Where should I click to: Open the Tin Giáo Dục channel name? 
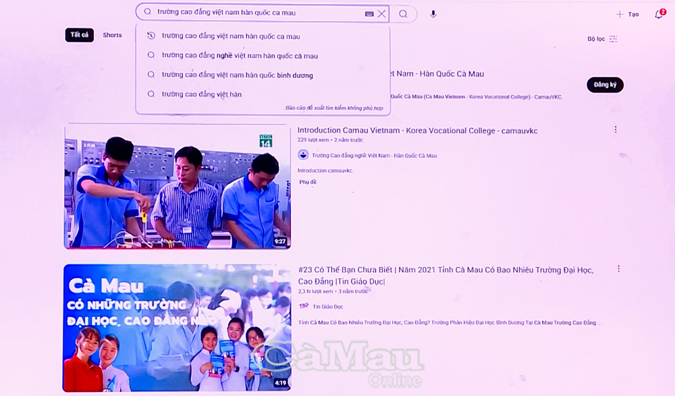point(328,307)
